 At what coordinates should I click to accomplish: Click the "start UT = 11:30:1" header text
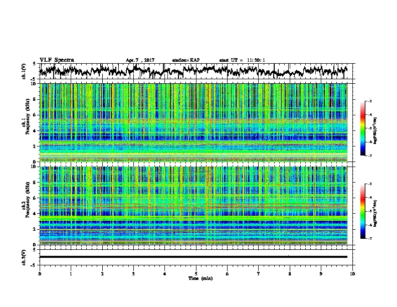pyautogui.click(x=242, y=60)
